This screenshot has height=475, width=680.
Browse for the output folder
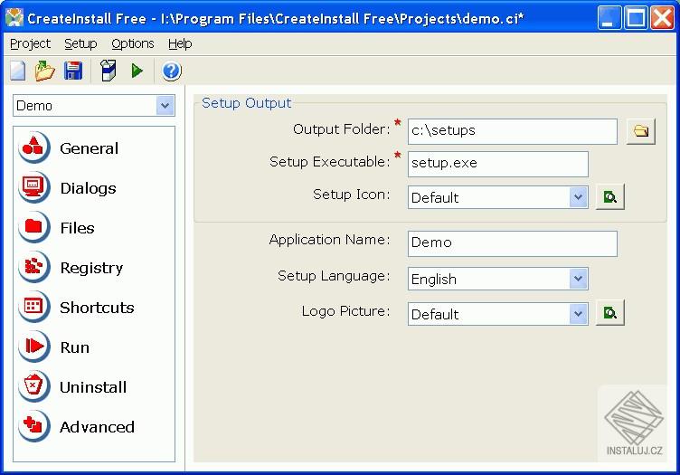[x=641, y=131]
